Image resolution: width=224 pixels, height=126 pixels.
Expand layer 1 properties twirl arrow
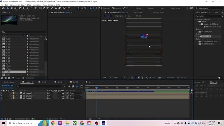(11, 93)
